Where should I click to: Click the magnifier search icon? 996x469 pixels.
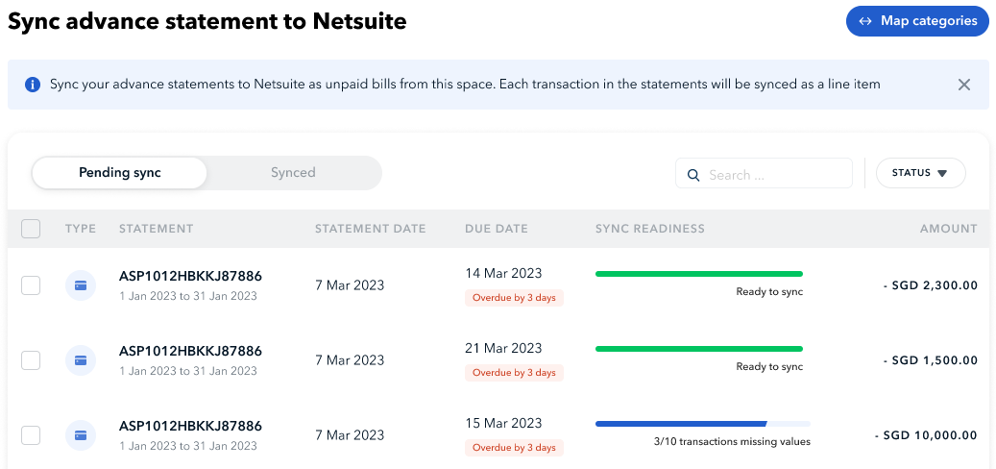point(693,175)
